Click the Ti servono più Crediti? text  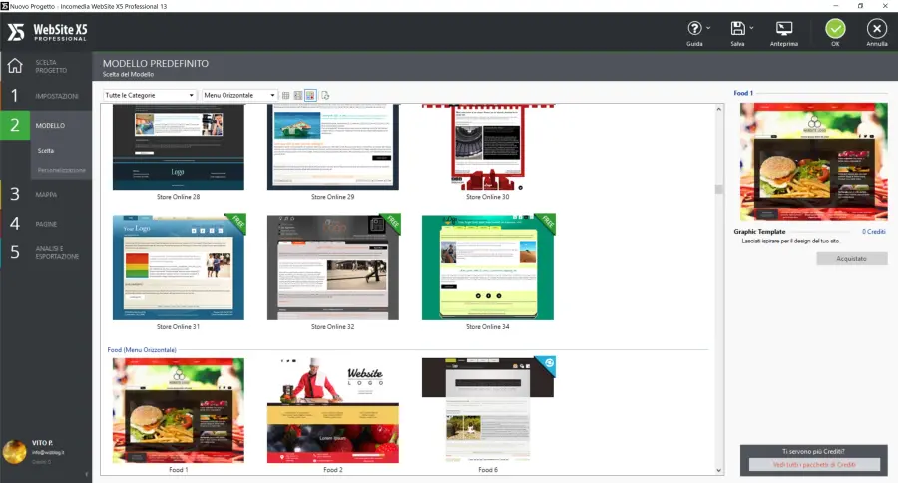(813, 451)
